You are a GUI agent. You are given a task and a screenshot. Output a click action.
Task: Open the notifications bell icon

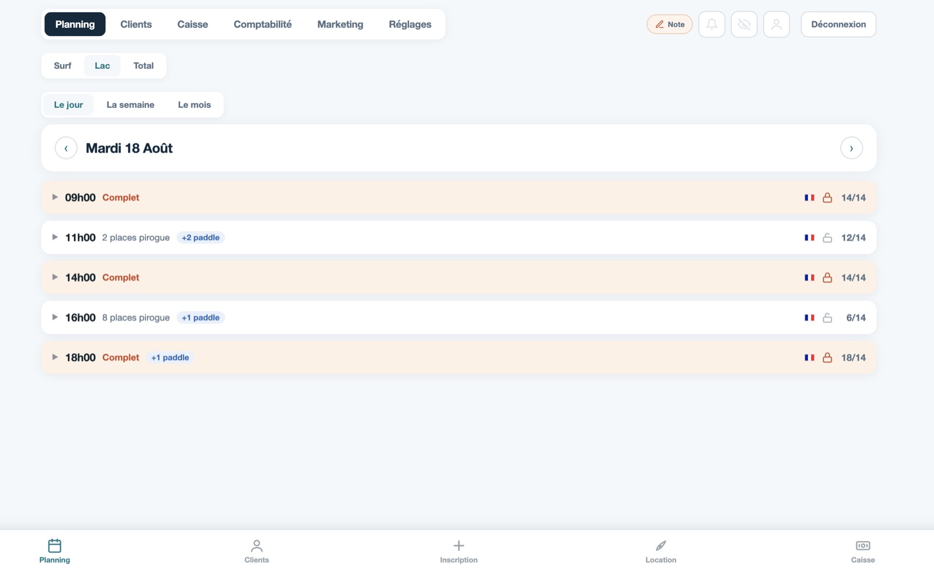[x=712, y=24]
